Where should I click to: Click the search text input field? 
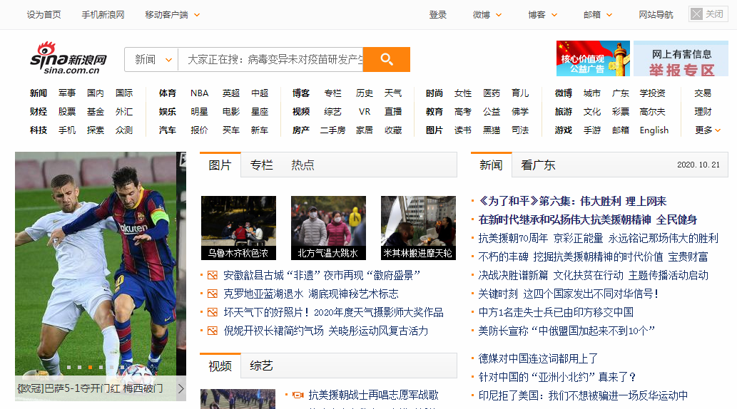click(270, 60)
